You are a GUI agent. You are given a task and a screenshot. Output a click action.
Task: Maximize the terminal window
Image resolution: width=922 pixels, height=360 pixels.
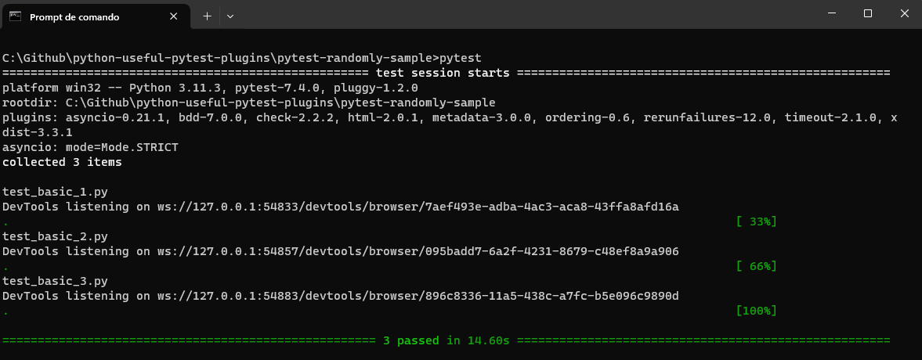point(867,14)
